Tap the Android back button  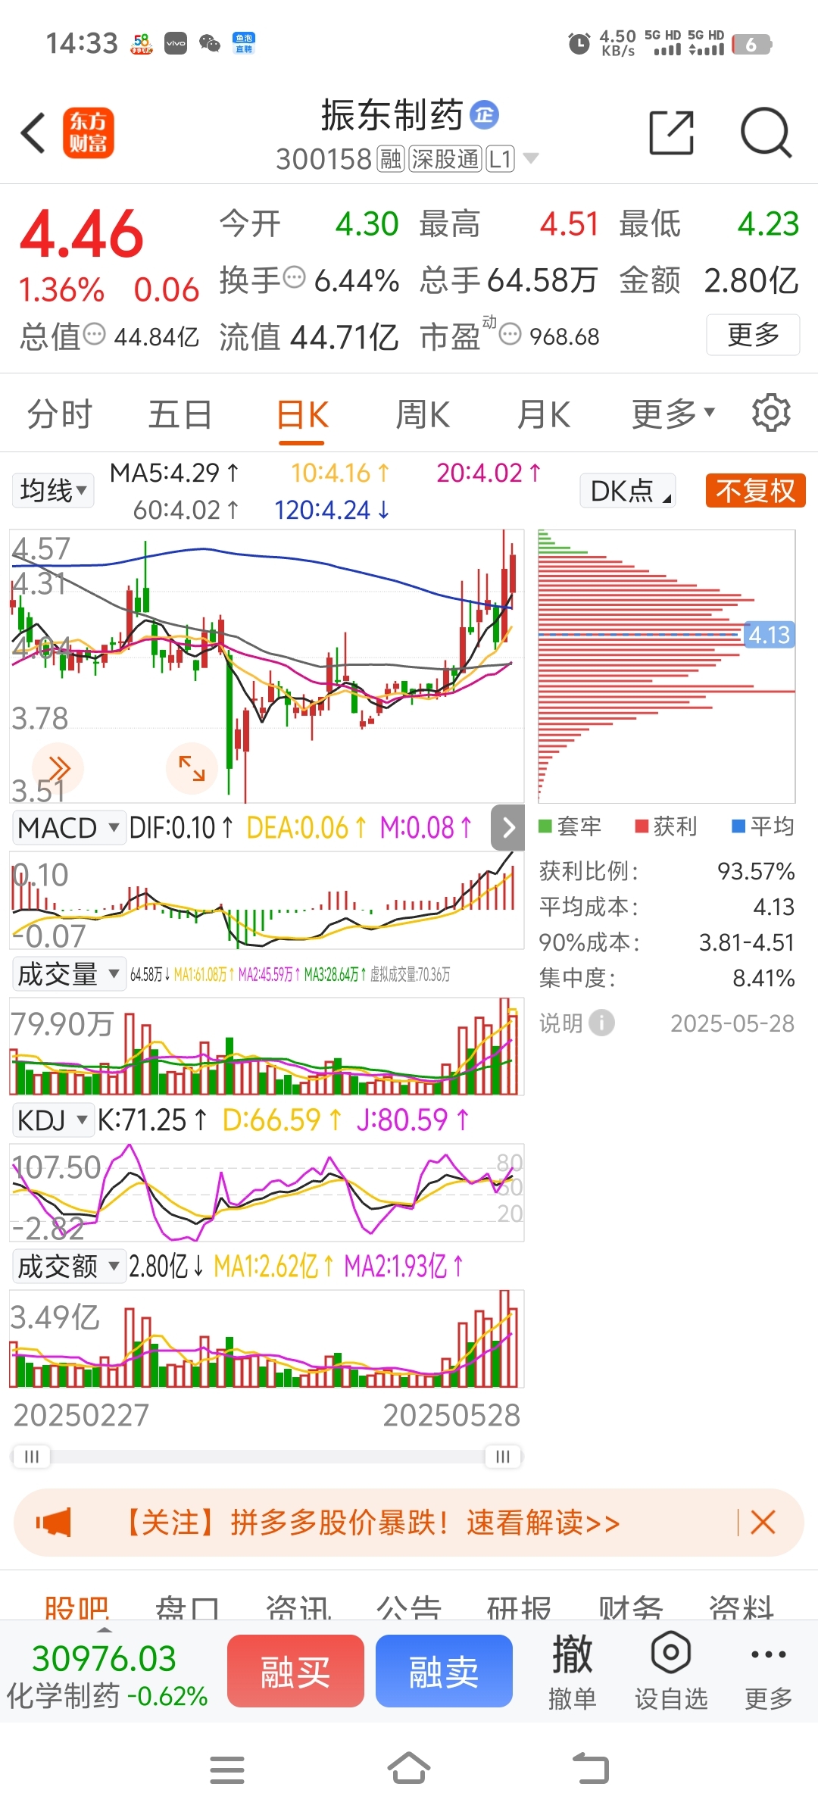(x=591, y=1770)
